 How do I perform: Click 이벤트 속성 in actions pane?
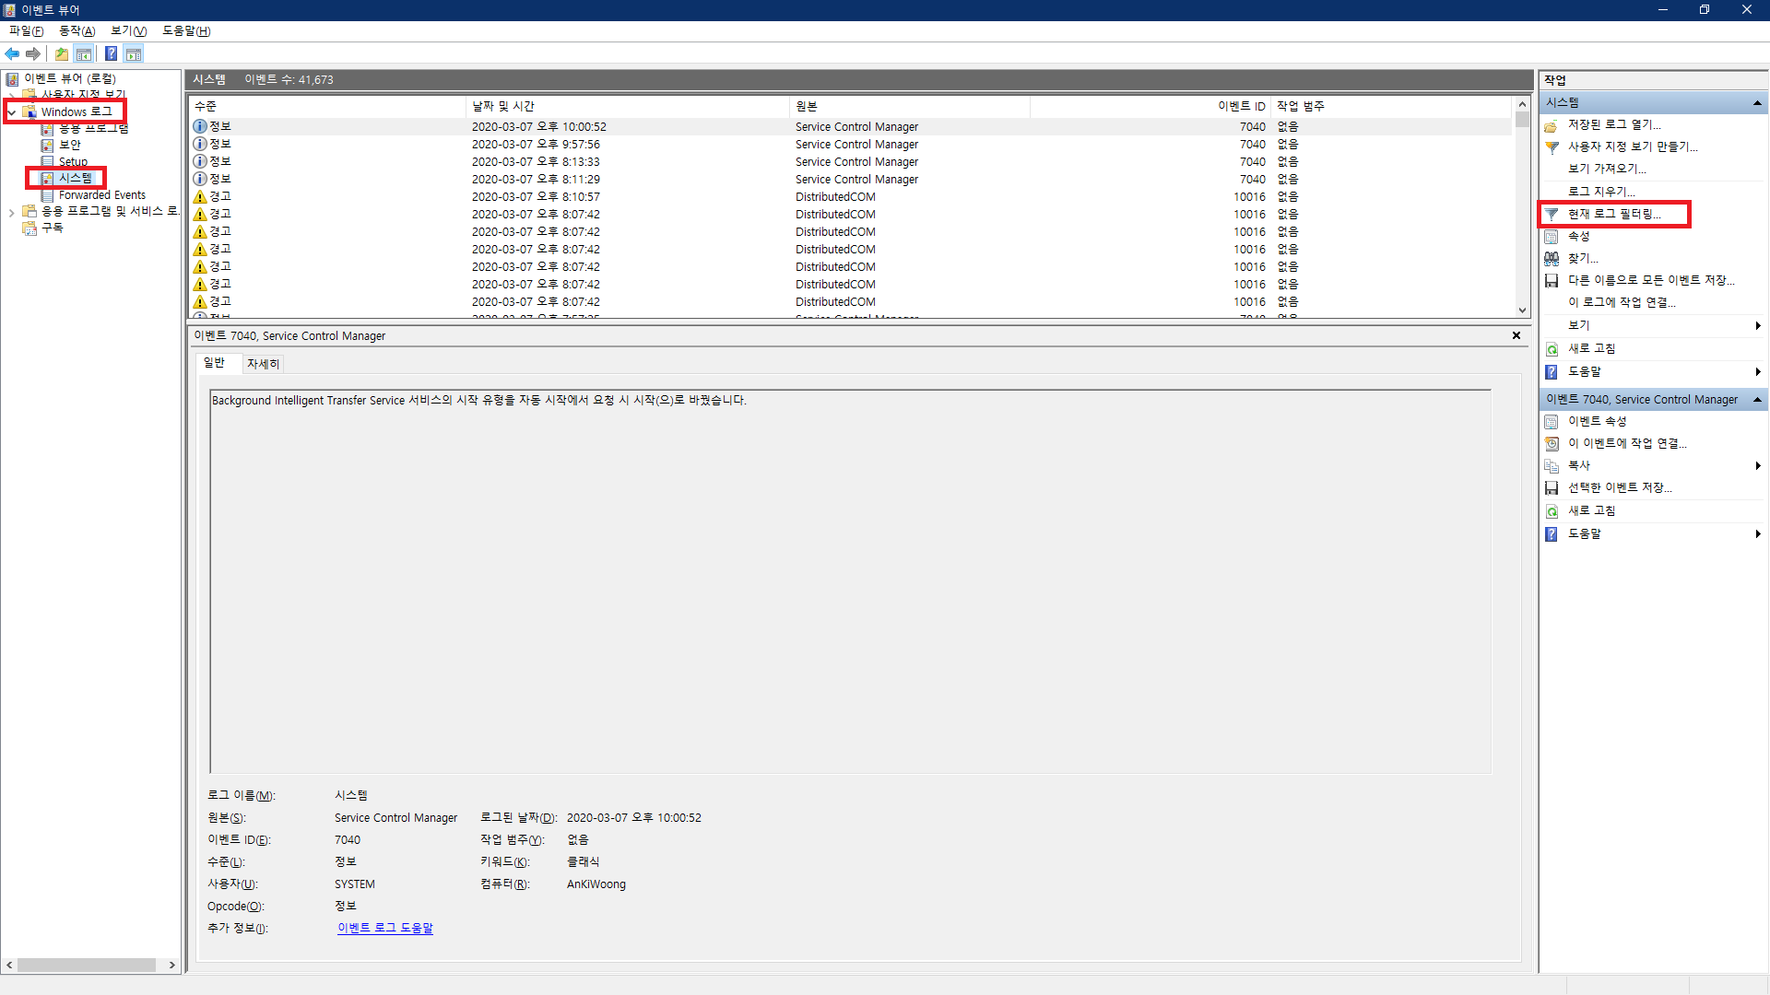(1597, 421)
